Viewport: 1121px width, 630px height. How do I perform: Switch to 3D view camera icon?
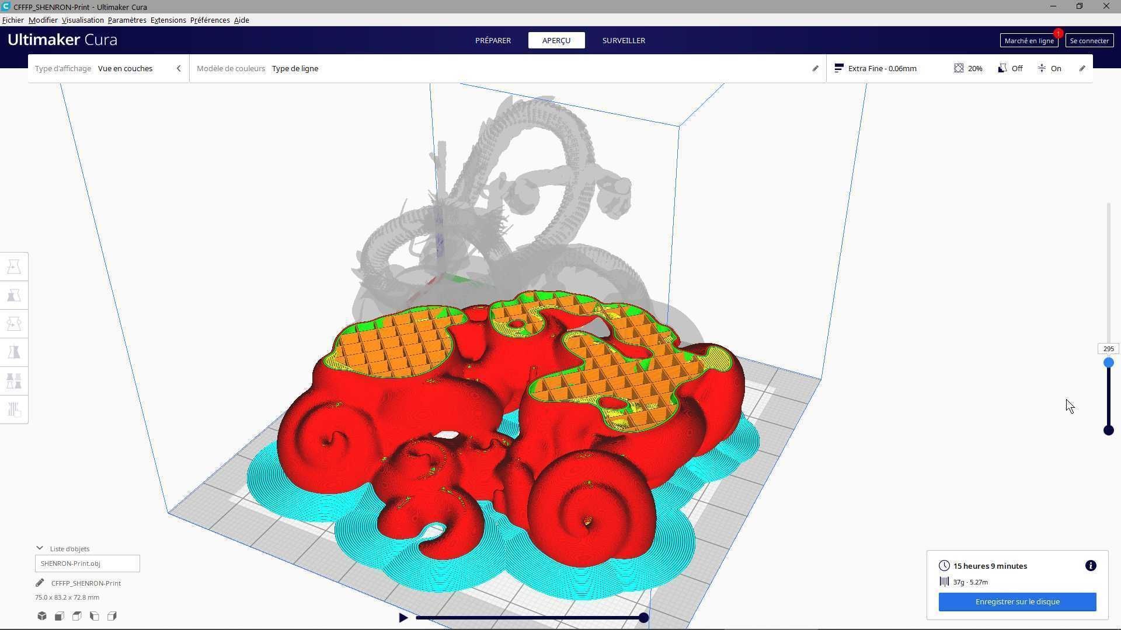pos(42,616)
